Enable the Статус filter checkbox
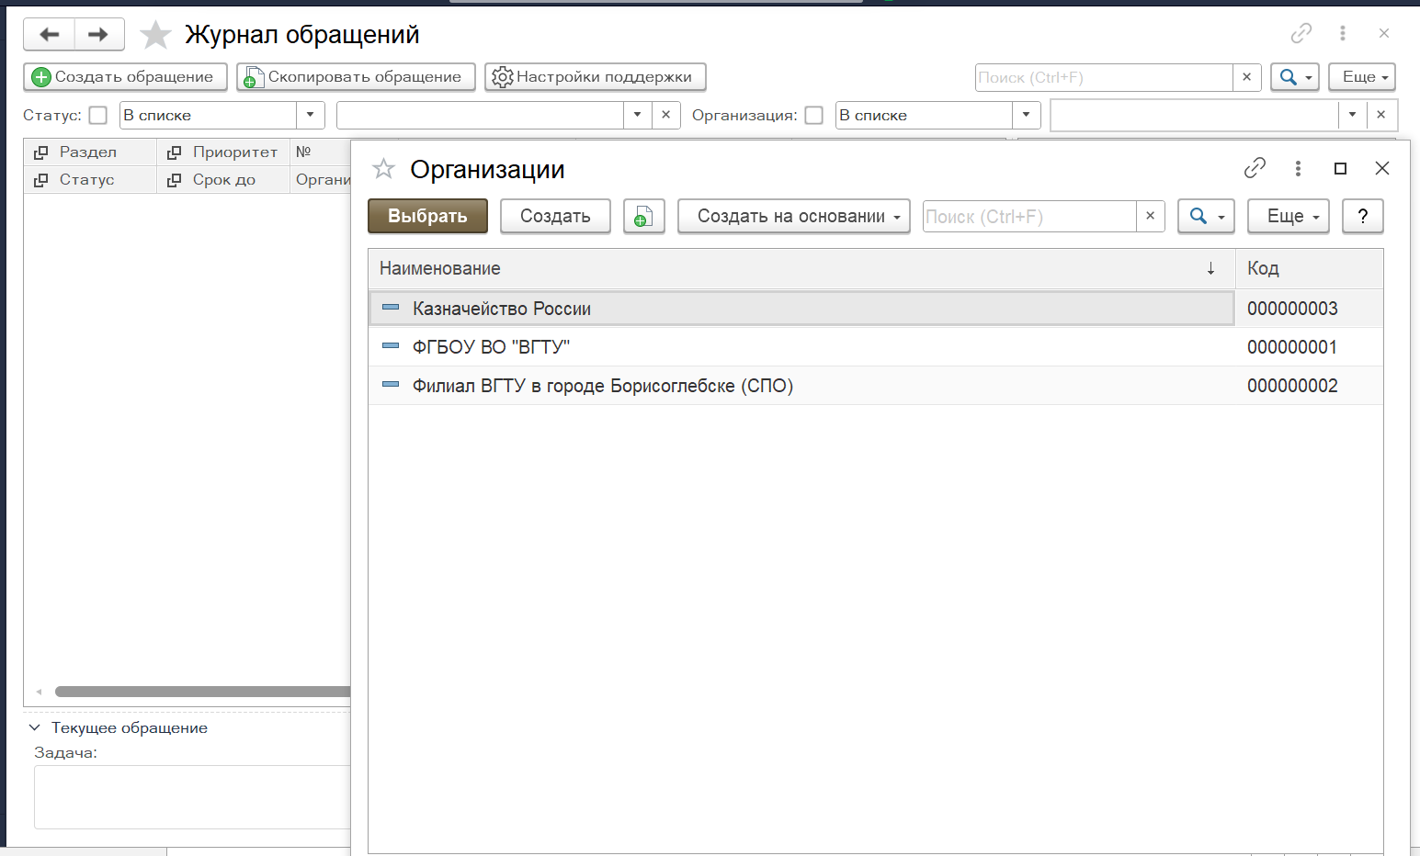1420x856 pixels. pos(98,116)
